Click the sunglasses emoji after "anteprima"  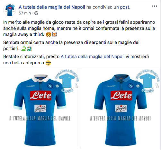coord(48,63)
